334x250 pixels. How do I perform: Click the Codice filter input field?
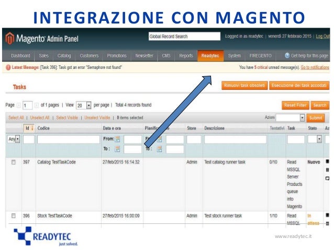tap(69, 139)
